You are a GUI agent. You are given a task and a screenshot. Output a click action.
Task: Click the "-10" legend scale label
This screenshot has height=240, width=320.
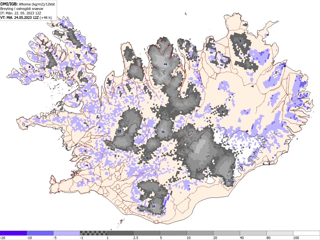(29, 238)
